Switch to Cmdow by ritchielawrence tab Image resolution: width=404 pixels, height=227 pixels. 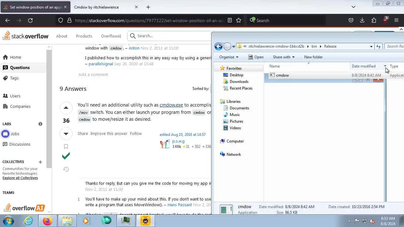click(97, 7)
